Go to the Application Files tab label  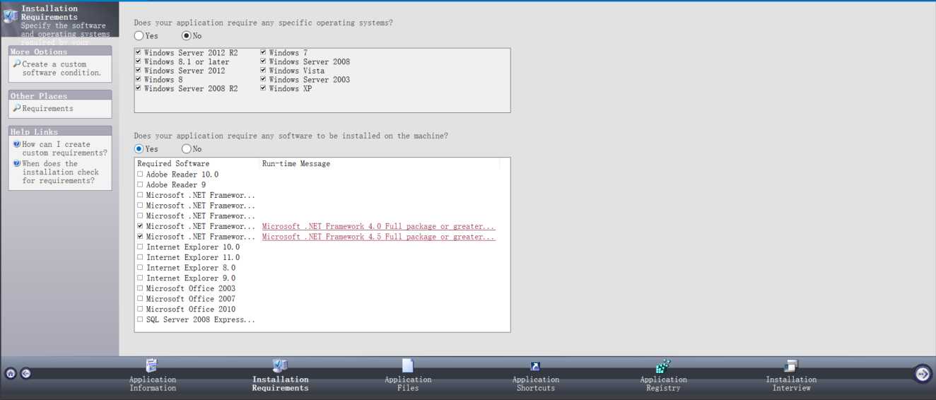coord(408,384)
